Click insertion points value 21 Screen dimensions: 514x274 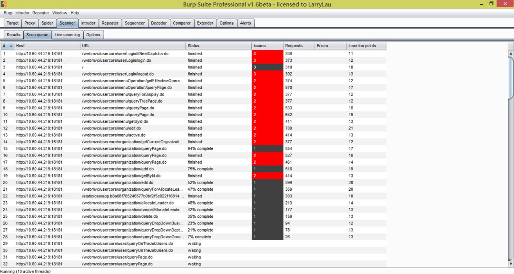351,128
